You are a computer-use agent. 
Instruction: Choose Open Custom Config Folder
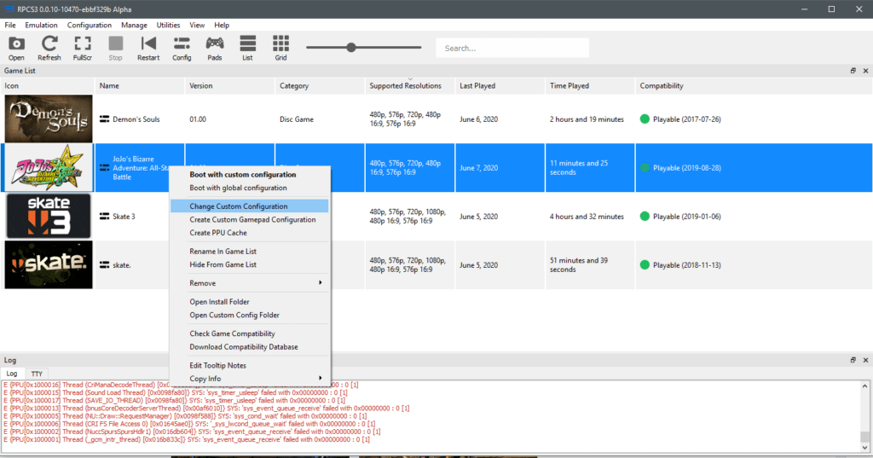point(250,315)
